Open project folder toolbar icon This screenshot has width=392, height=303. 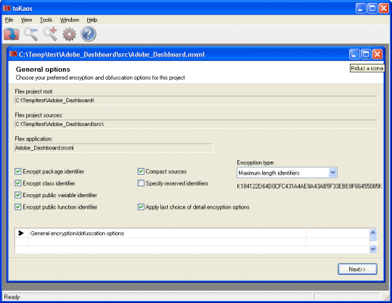coord(11,33)
